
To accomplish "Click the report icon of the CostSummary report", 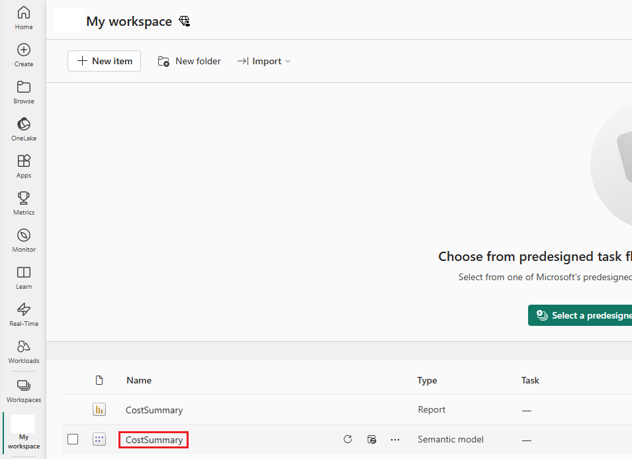I will pos(99,409).
